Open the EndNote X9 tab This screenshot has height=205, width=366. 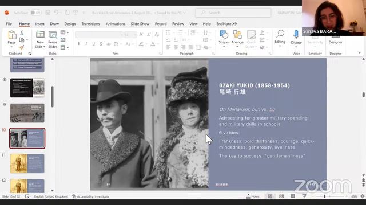point(226,24)
